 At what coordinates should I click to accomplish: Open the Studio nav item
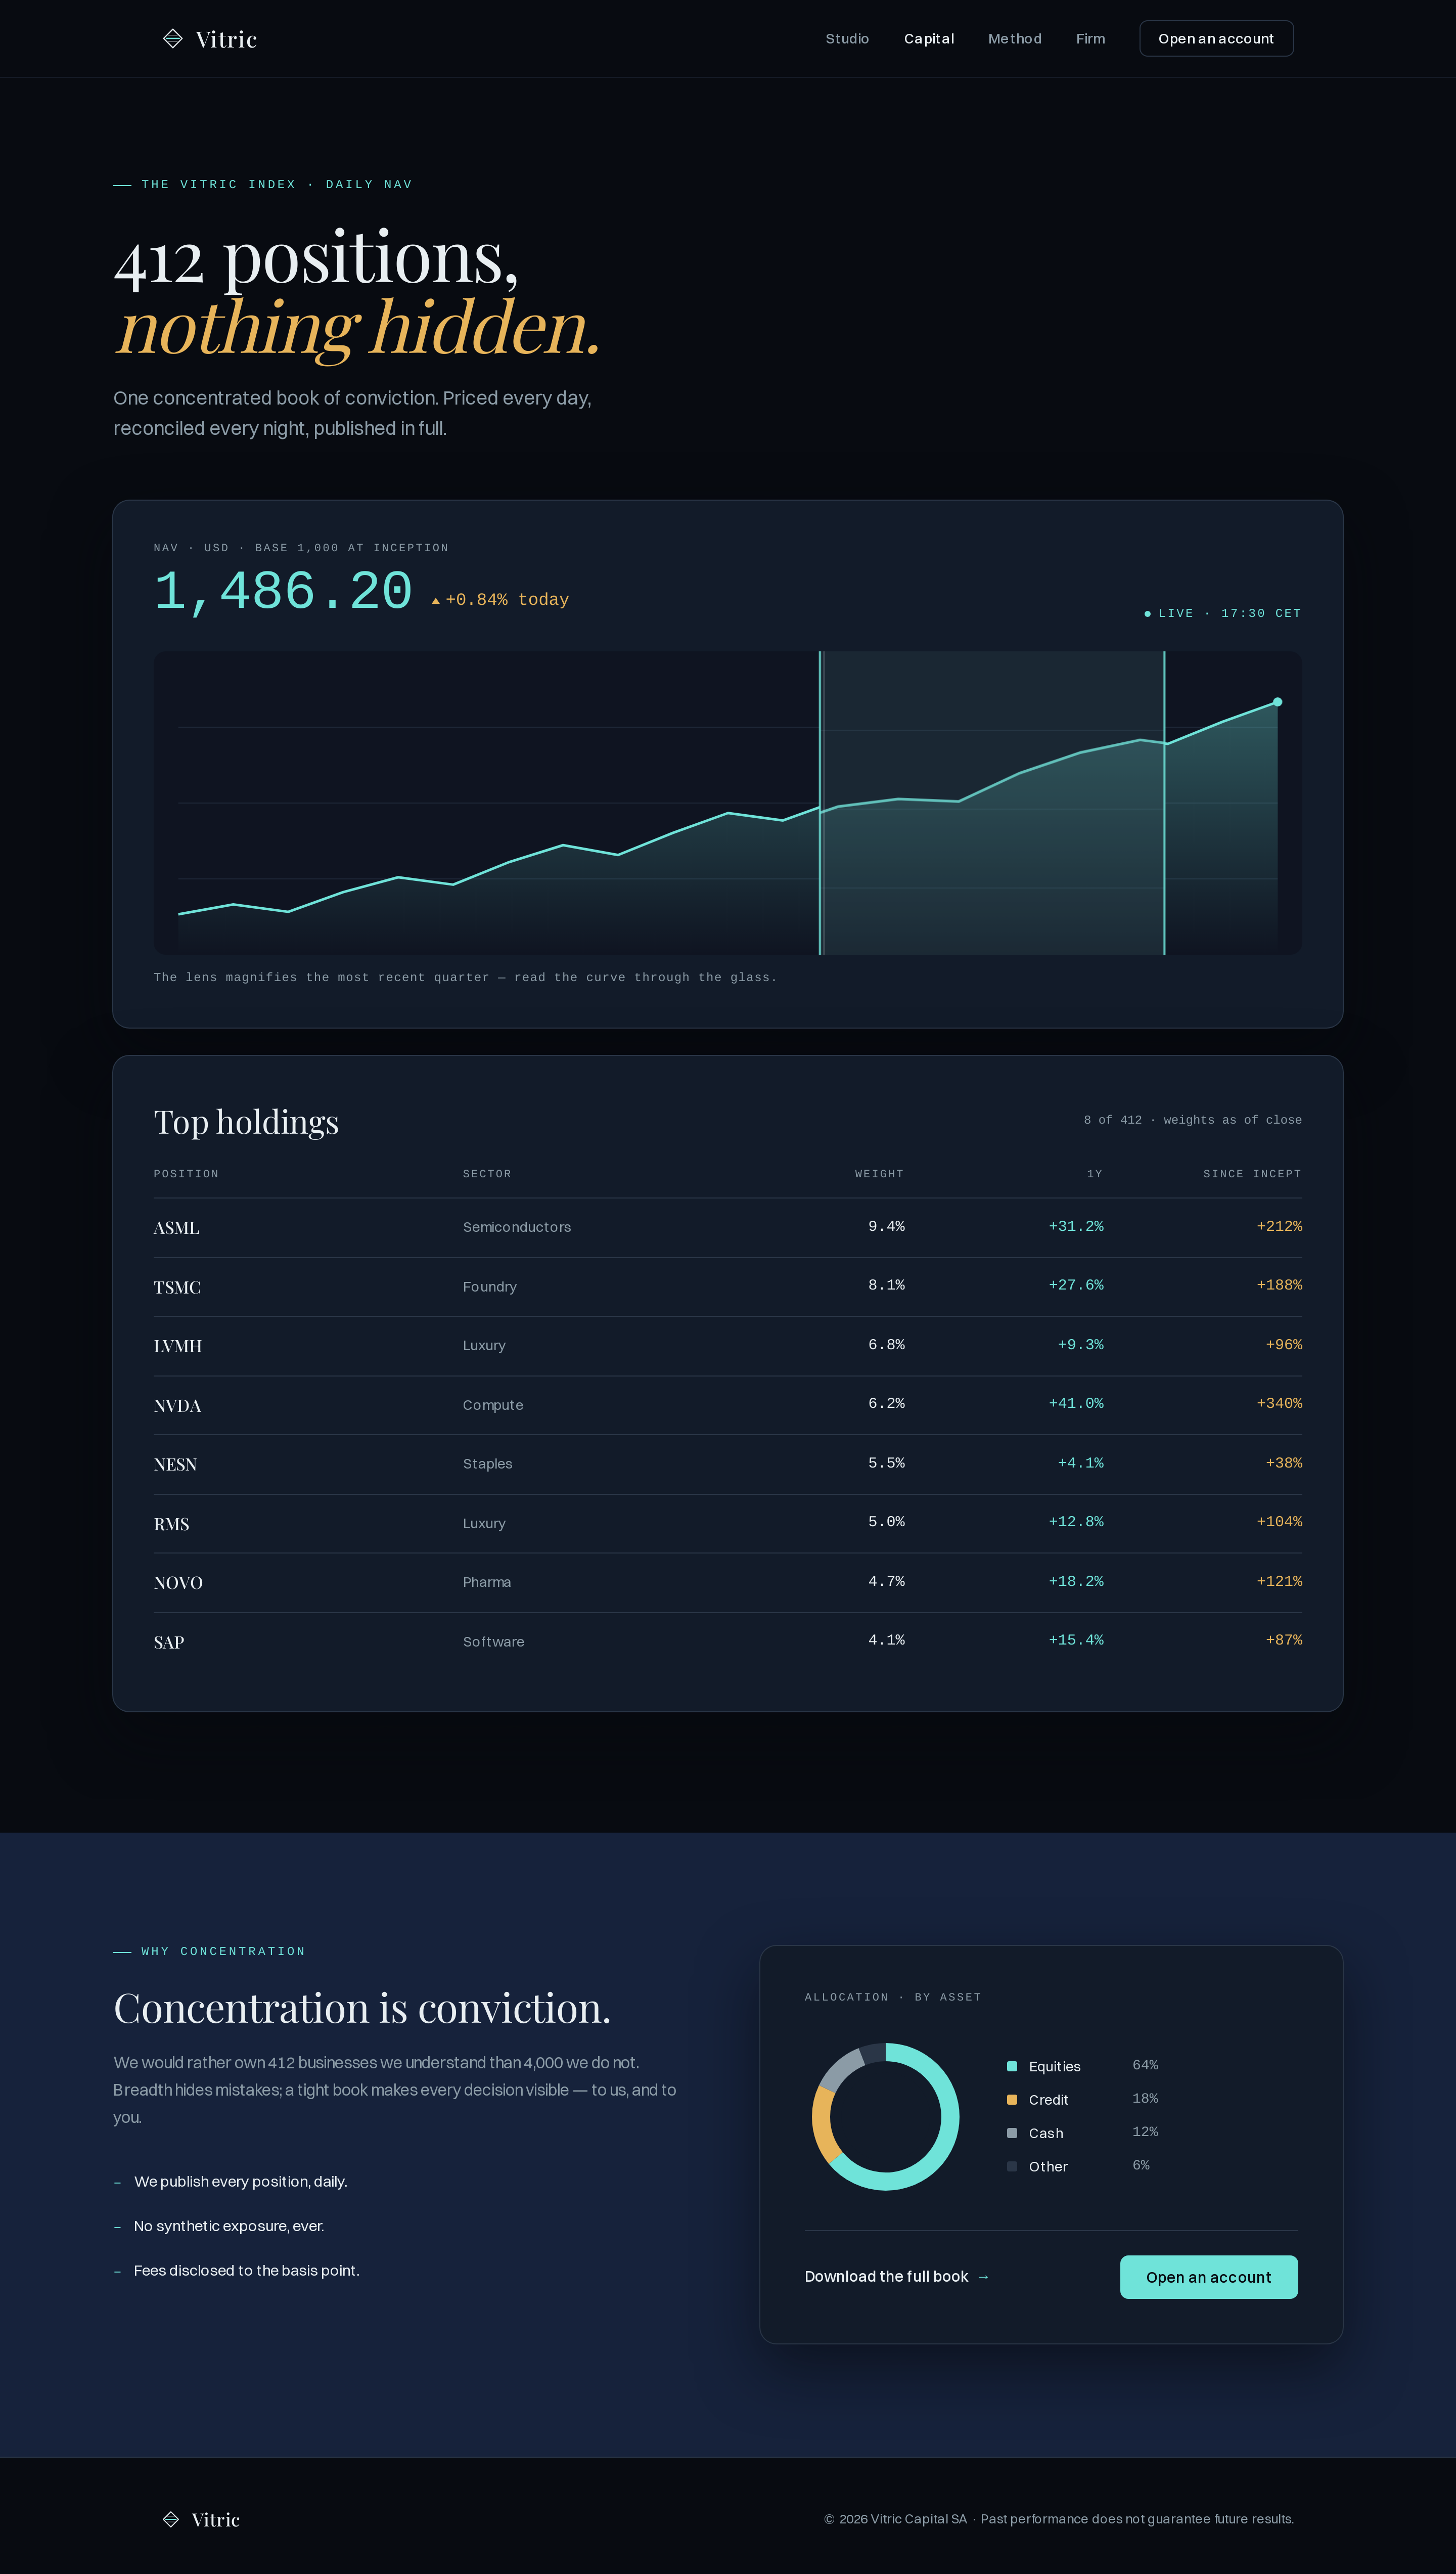[847, 39]
